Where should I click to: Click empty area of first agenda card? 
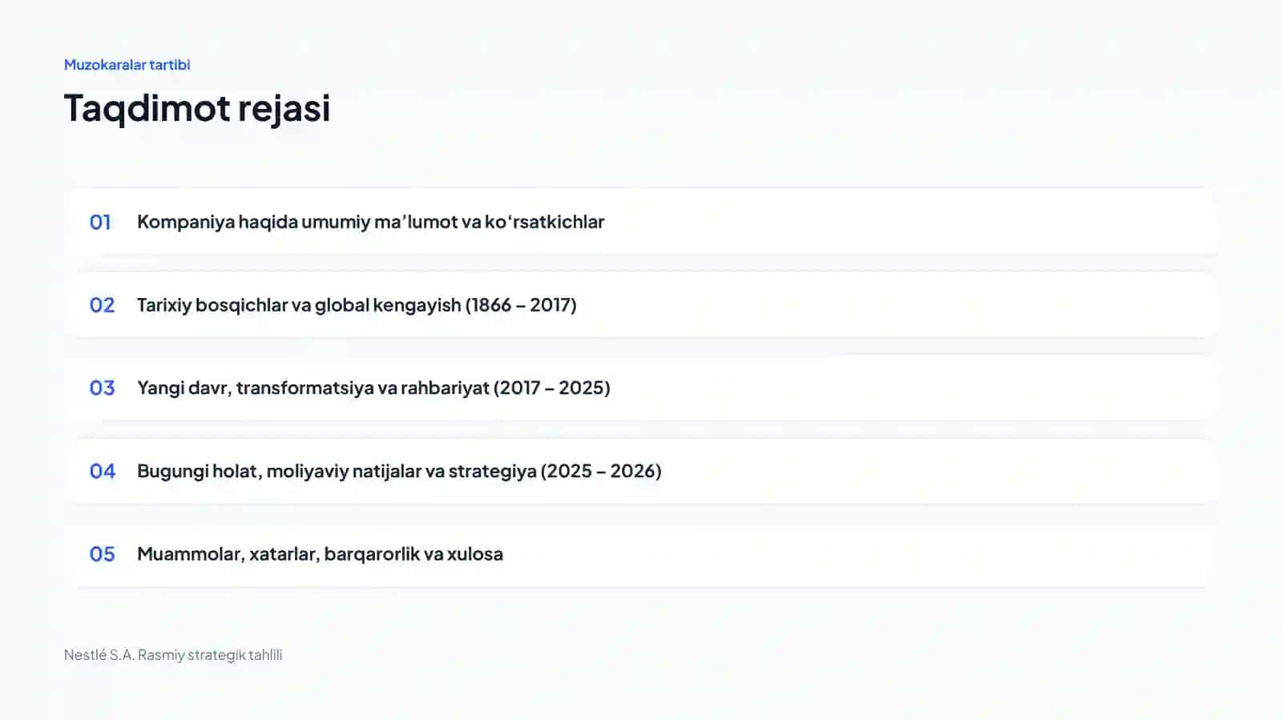tap(905, 222)
